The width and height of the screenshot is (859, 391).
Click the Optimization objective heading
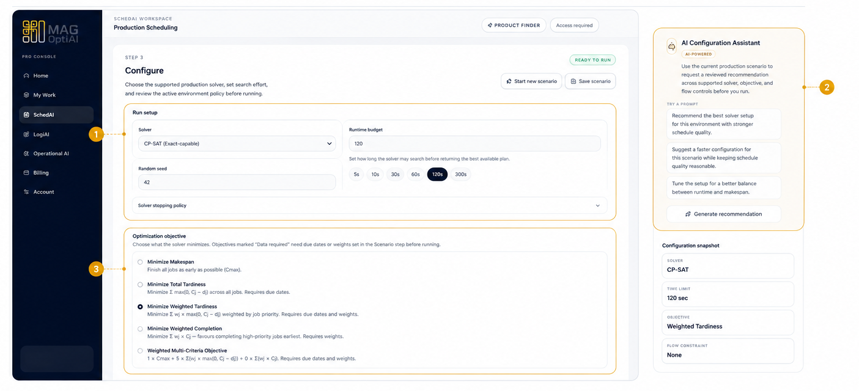[159, 236]
